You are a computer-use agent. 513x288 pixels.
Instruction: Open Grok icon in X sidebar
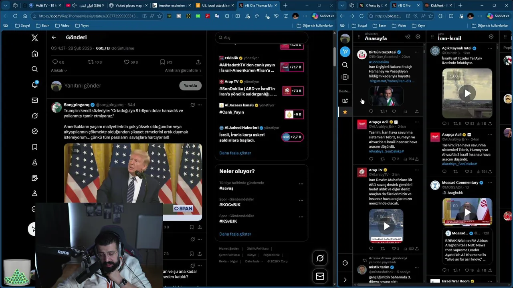35,116
